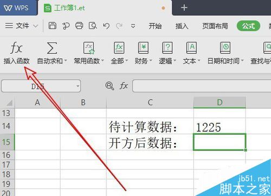271x196 pixels.
Task: Select column A header
Action: (37, 103)
